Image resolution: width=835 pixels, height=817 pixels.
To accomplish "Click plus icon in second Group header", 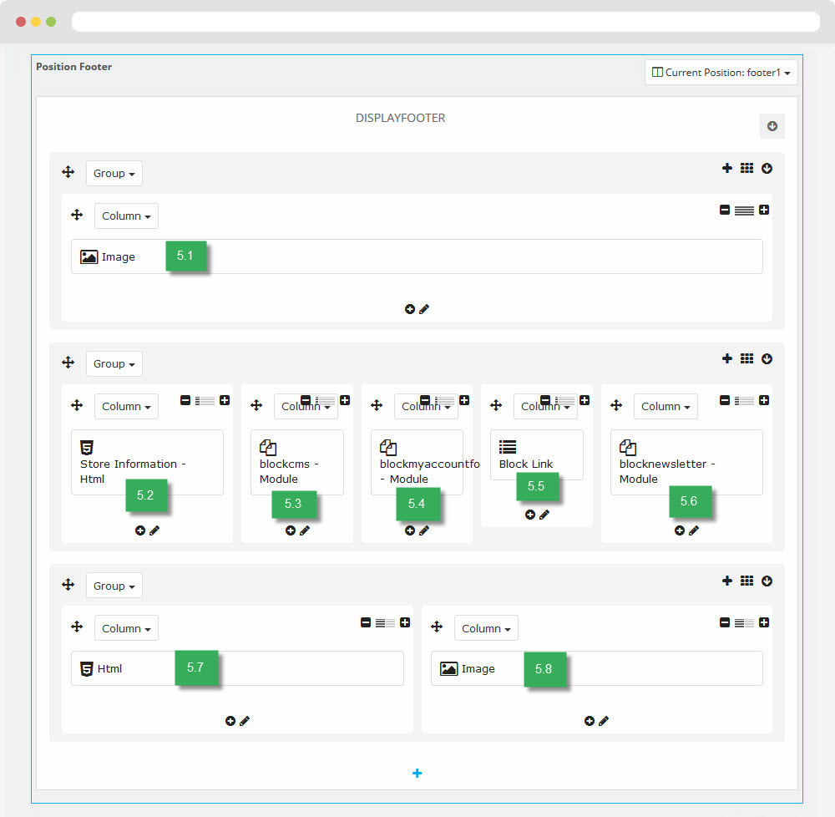I will pyautogui.click(x=727, y=358).
